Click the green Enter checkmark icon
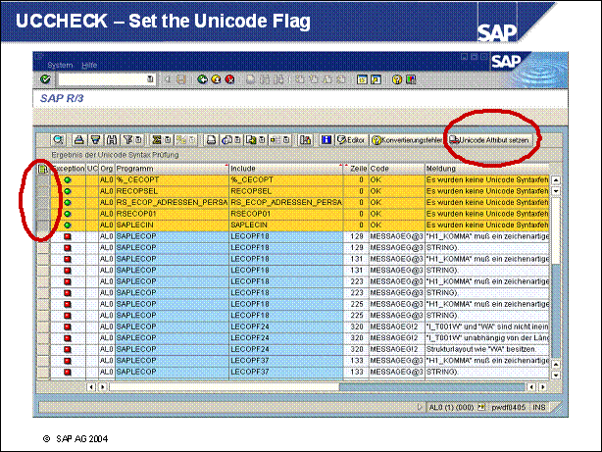 coord(47,79)
